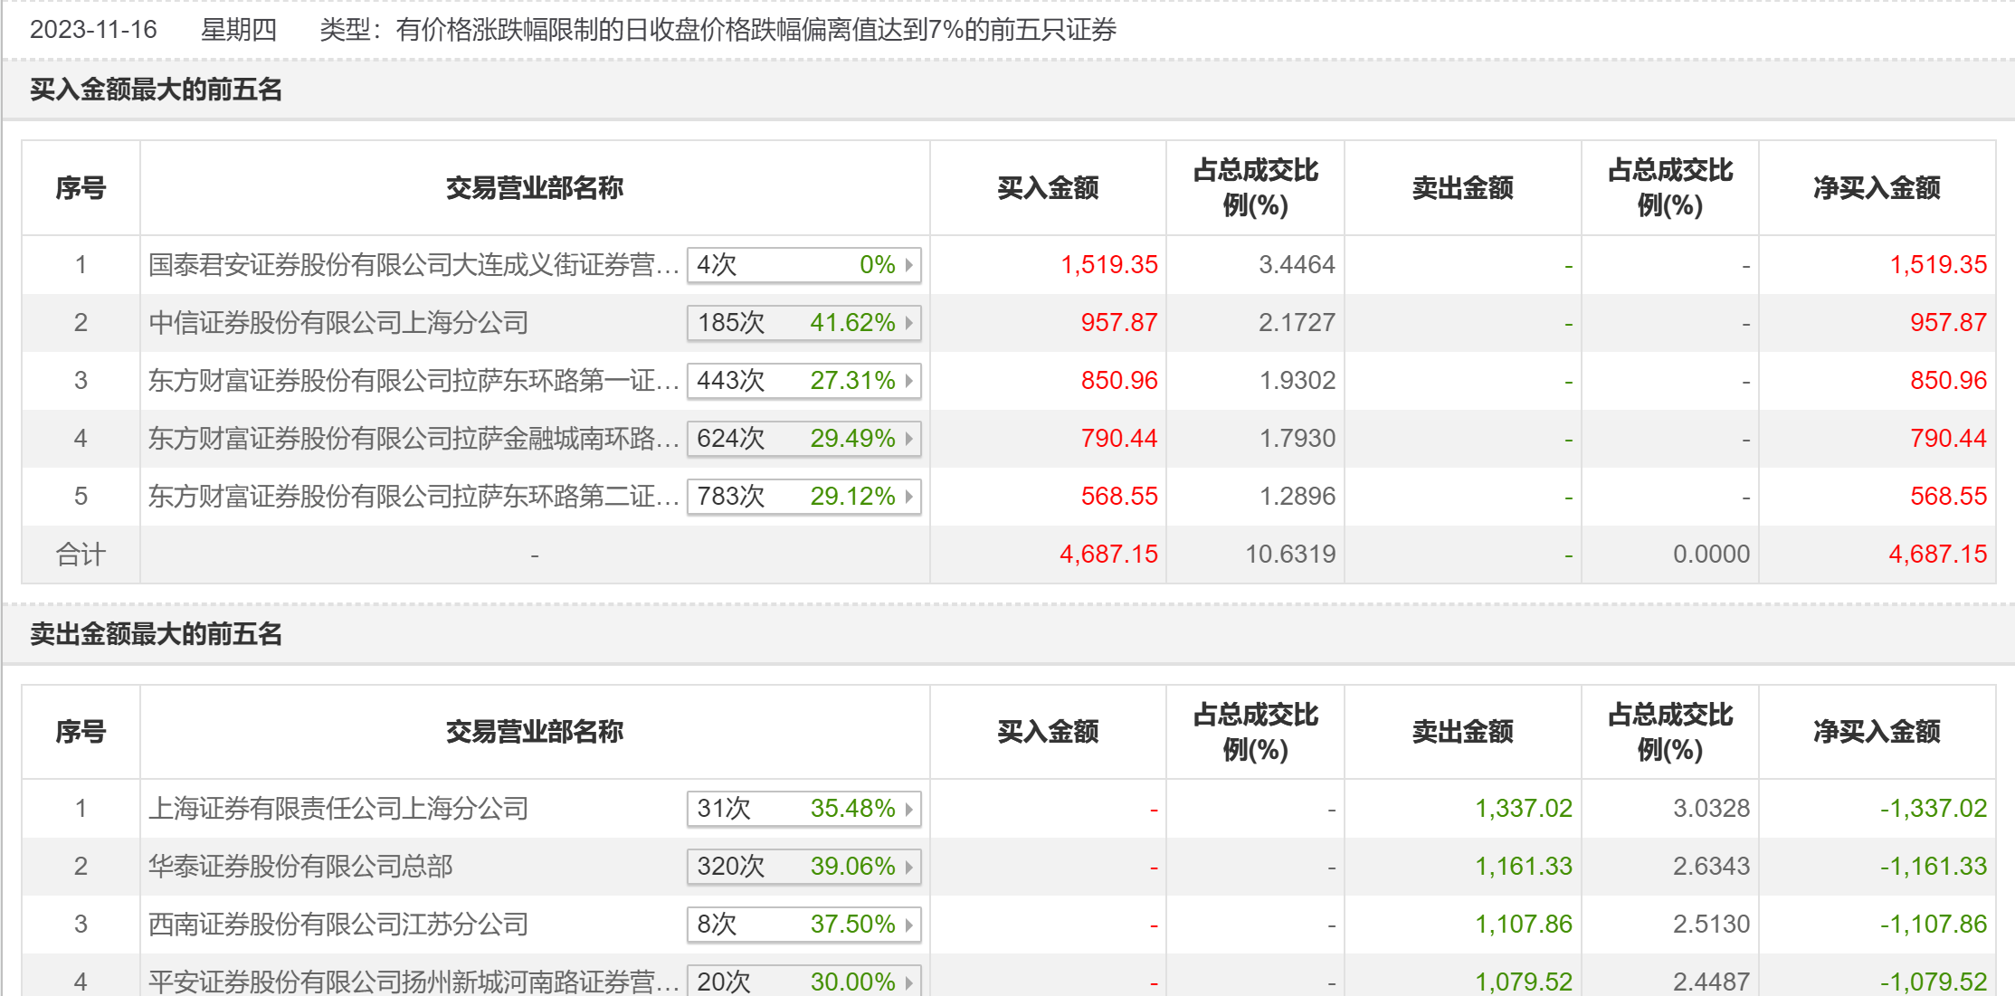Click arrow beside 中信证券 185次 41.62%
The image size is (2015, 996).
click(908, 323)
